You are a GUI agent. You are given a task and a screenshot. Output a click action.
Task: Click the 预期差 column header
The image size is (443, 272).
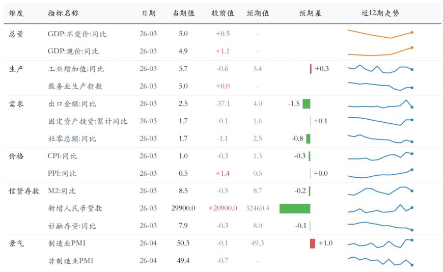click(310, 13)
